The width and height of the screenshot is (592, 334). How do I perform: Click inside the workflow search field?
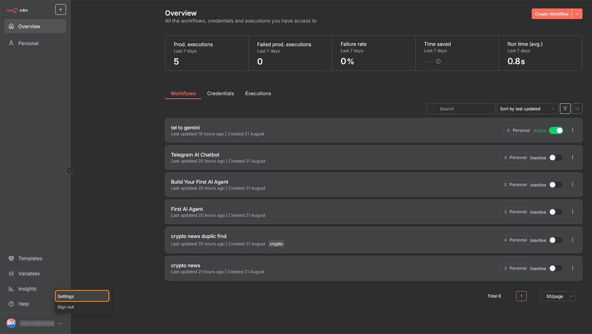tap(460, 109)
